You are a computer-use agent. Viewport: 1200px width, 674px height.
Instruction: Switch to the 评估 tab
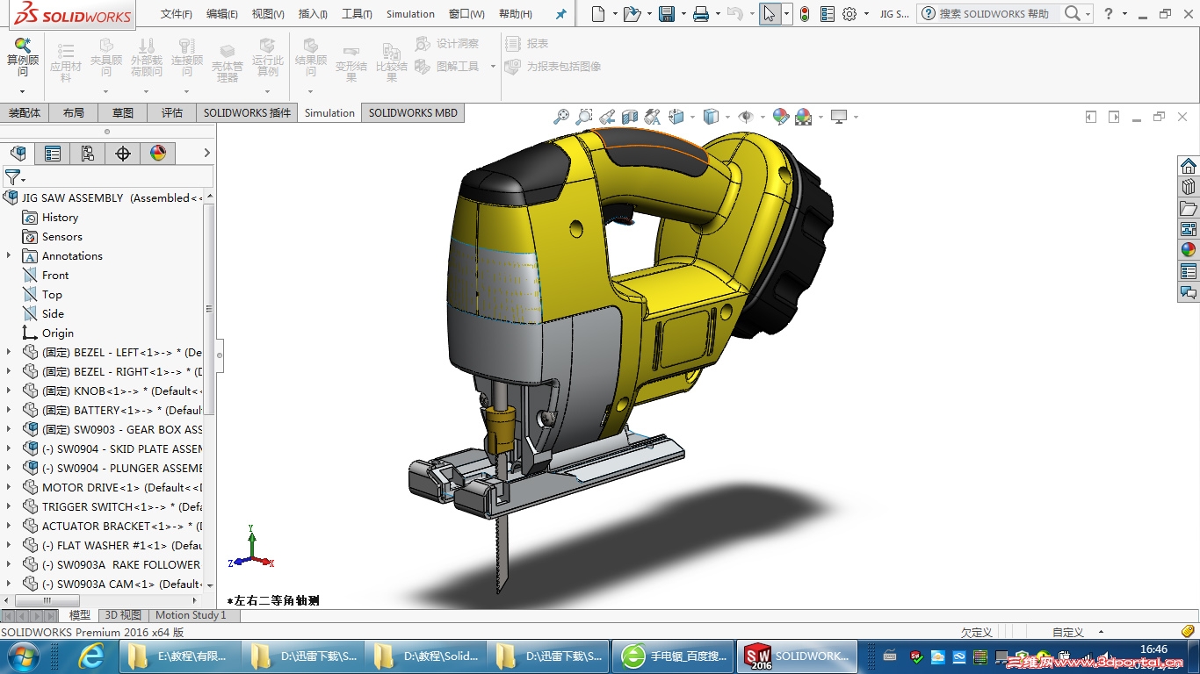tap(172, 112)
